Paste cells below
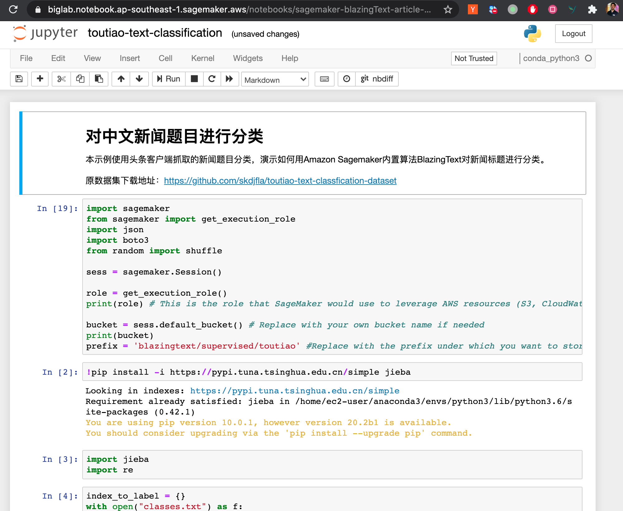 (99, 79)
